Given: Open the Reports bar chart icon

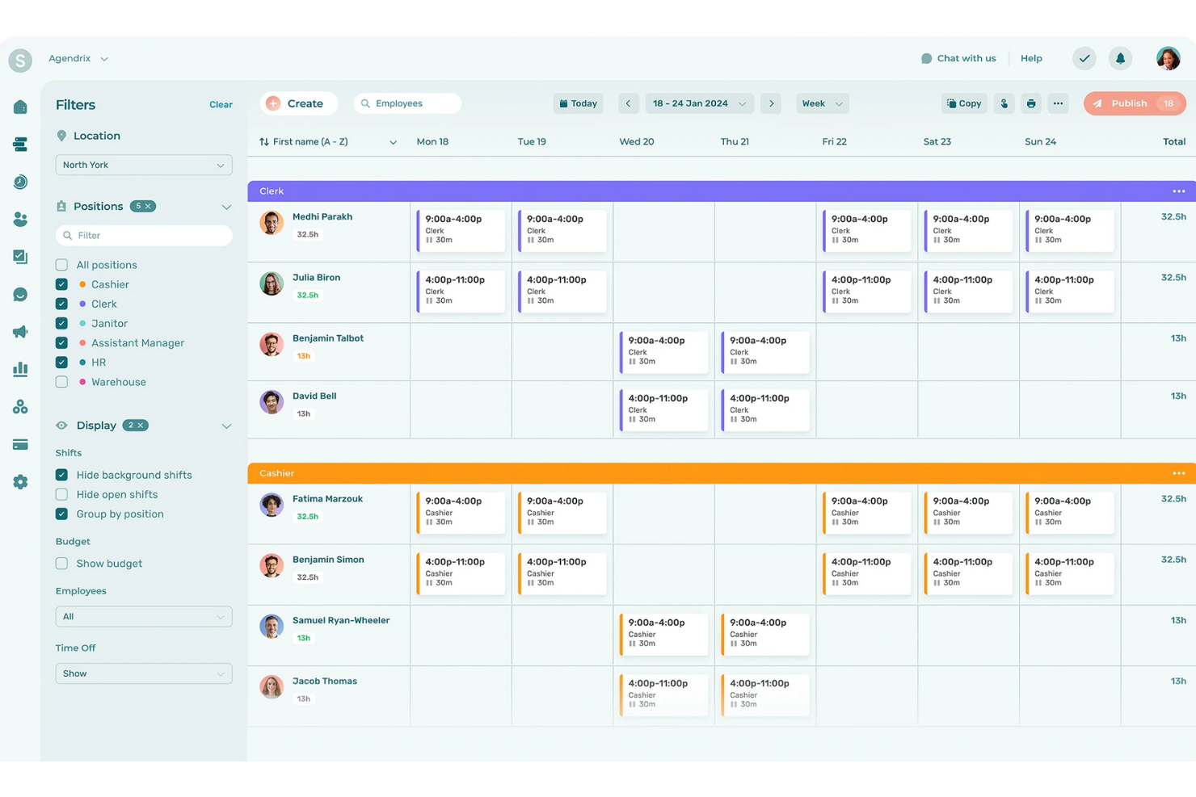Looking at the screenshot, I should [x=20, y=369].
